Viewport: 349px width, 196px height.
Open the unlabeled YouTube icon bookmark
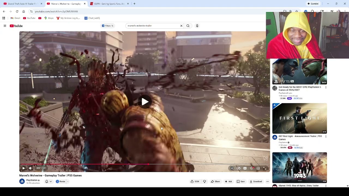40,18
